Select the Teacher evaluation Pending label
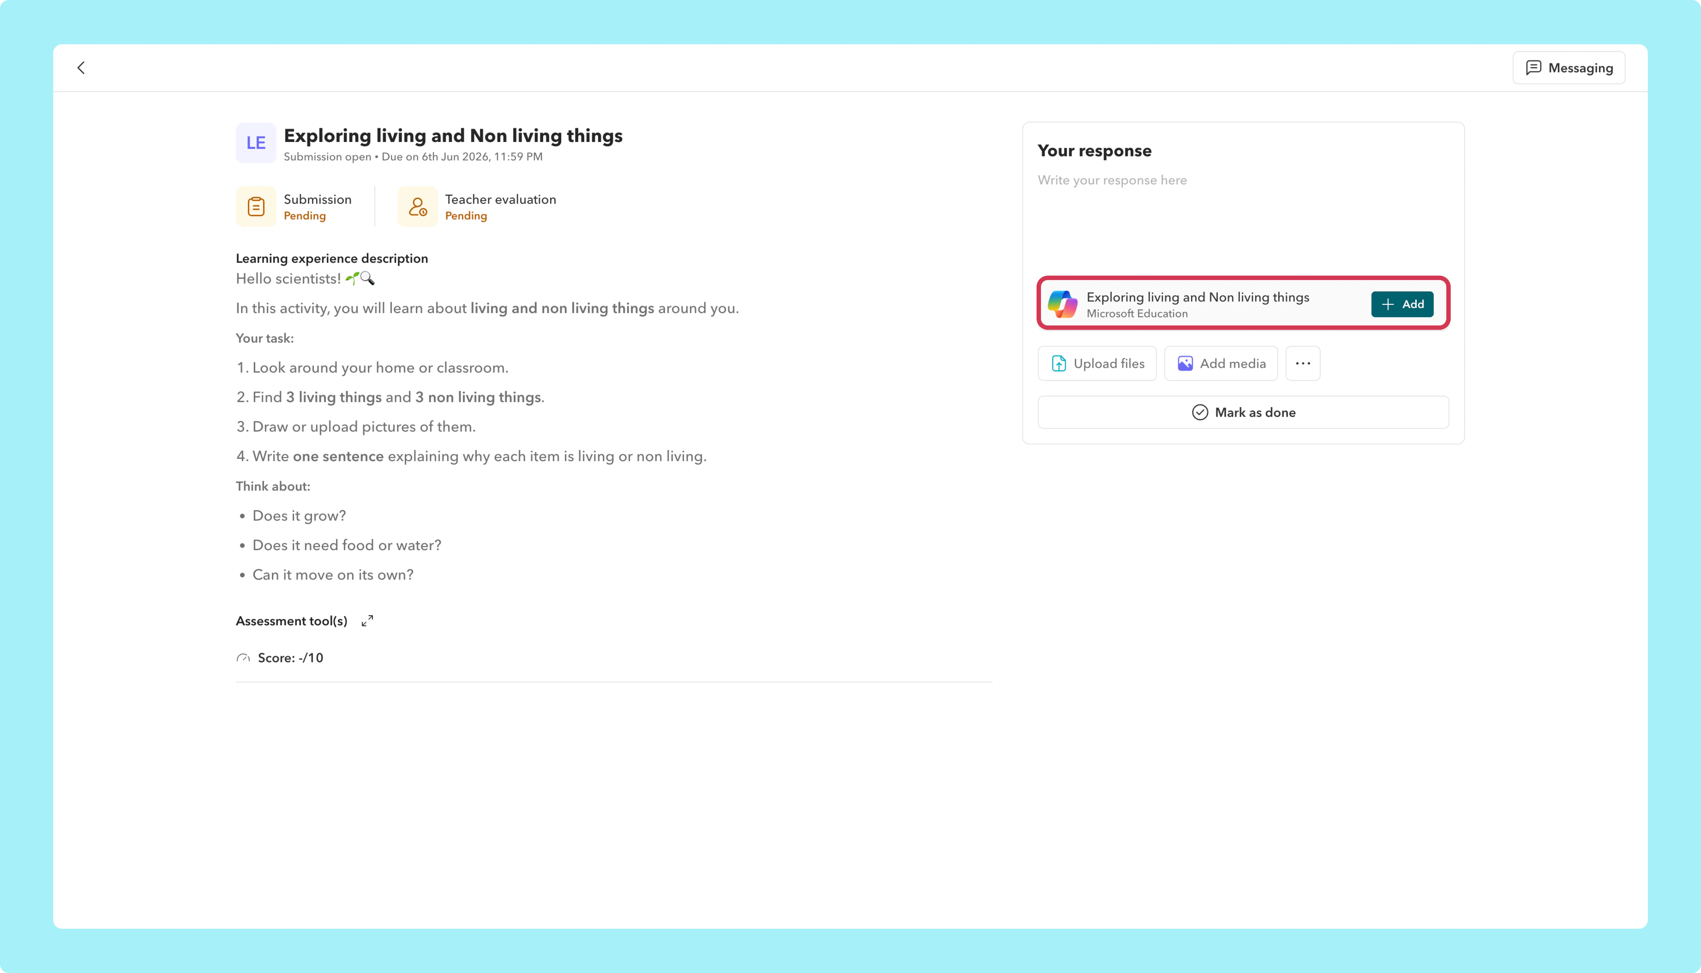The width and height of the screenshot is (1701, 973). tap(466, 216)
